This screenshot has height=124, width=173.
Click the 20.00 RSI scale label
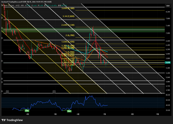168,110
